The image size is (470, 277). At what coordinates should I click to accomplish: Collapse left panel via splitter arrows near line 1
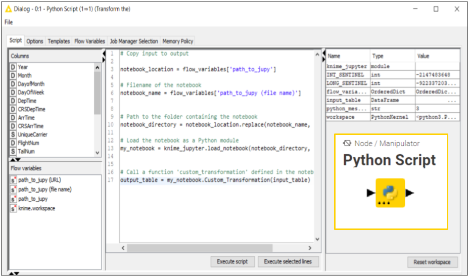tap(104, 57)
